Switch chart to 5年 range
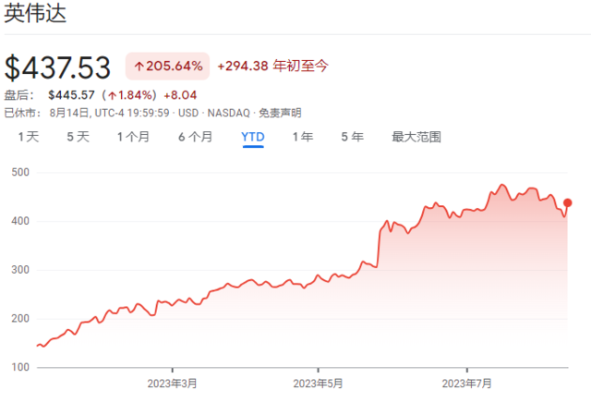Viewport: 591px width, 403px height. pyautogui.click(x=353, y=137)
